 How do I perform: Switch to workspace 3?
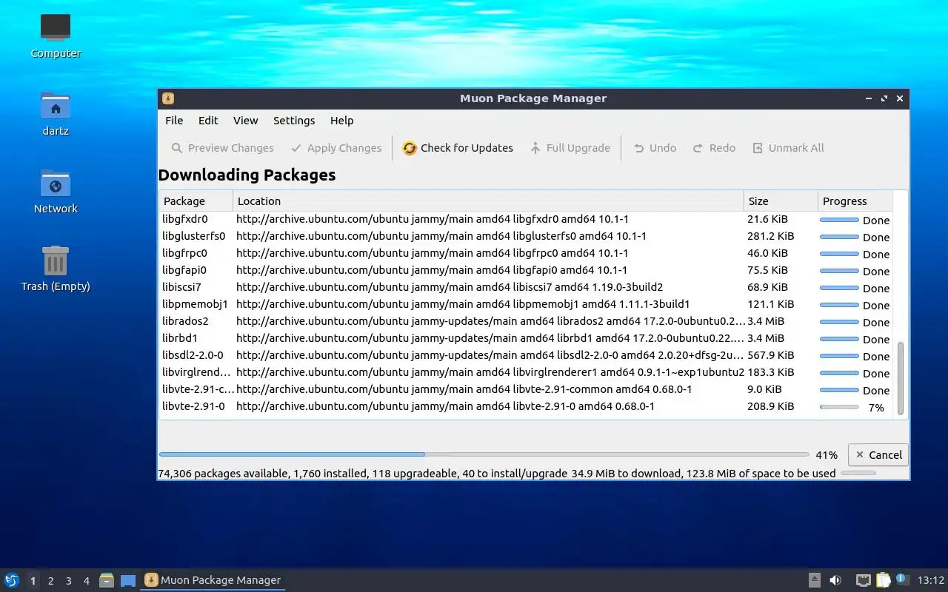(68, 581)
